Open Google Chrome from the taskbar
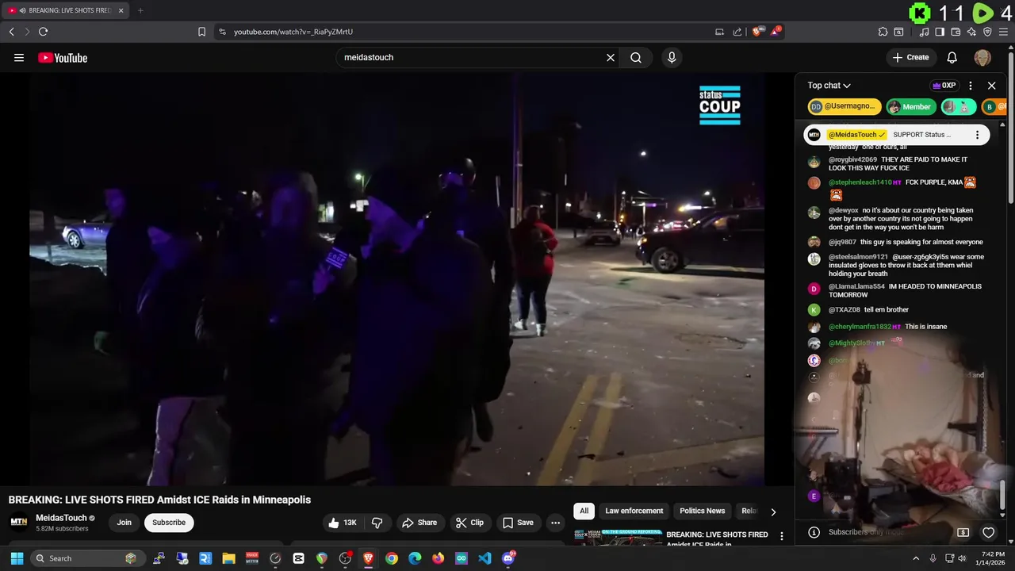Viewport: 1015px width, 571px height. pos(392,558)
